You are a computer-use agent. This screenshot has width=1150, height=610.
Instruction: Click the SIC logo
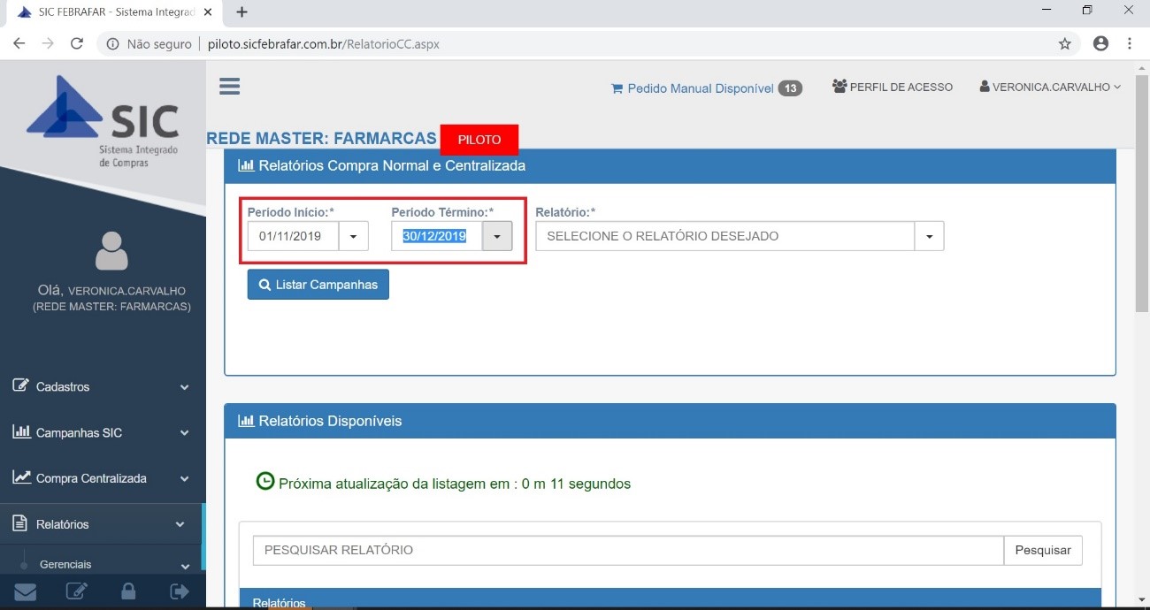[103, 121]
